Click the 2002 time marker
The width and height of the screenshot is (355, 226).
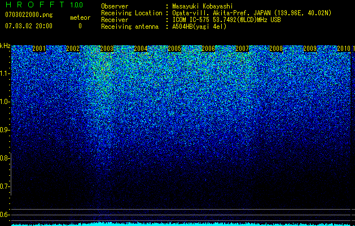(73, 49)
